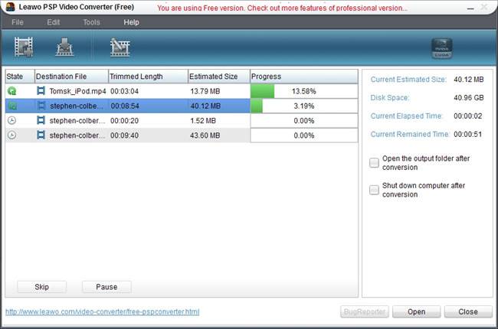Click the 00:08:54 trimmed length
The height and width of the screenshot is (329, 498).
(125, 106)
